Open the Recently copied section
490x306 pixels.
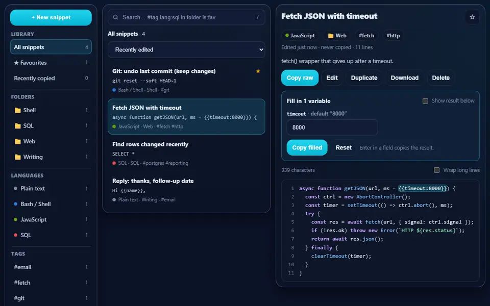[x=51, y=78]
